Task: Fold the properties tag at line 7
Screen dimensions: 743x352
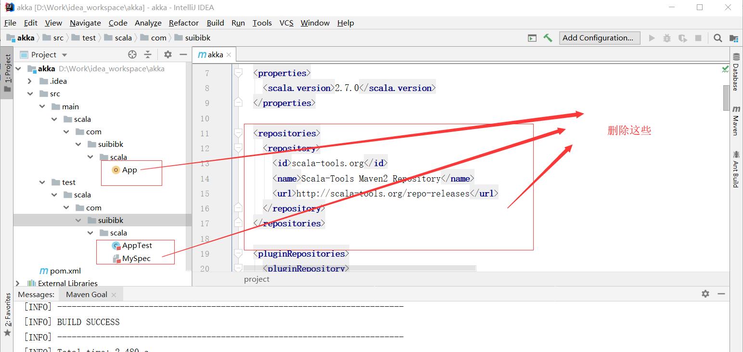Action: (x=238, y=73)
